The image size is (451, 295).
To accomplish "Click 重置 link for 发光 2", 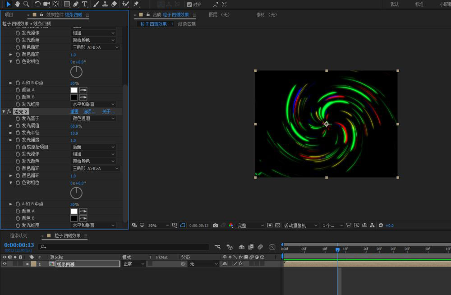I will (x=74, y=112).
